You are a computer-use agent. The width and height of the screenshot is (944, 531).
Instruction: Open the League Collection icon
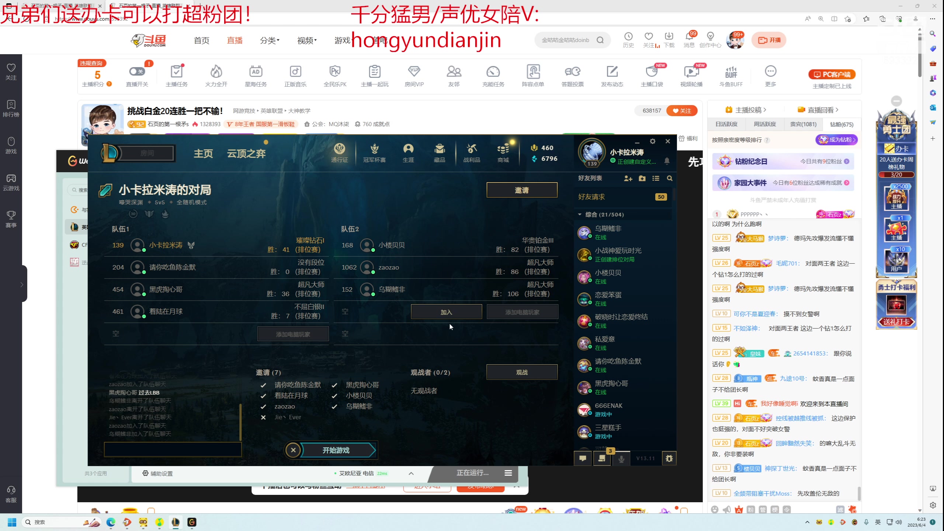[439, 152]
